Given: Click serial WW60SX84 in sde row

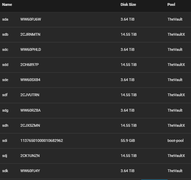Looking at the screenshot, I should point(30,80).
